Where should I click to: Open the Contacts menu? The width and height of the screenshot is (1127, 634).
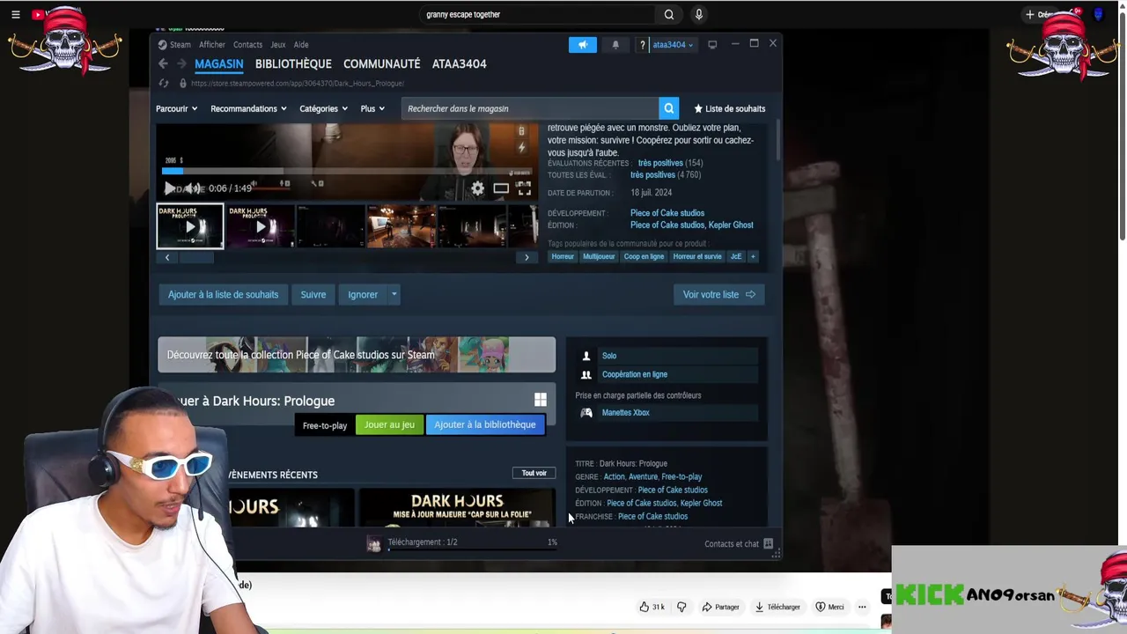point(247,45)
